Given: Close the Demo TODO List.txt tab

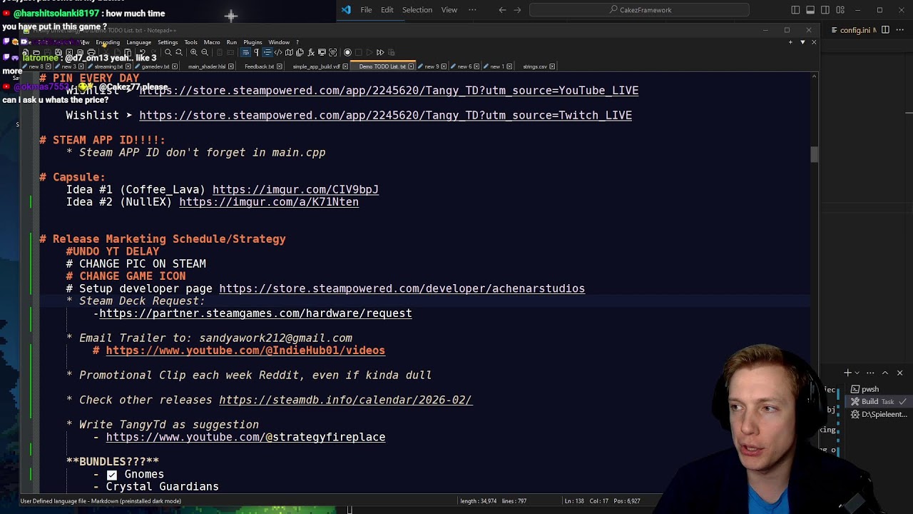Looking at the screenshot, I should (411, 66).
